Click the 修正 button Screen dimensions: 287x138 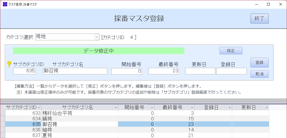pyautogui.click(x=231, y=51)
